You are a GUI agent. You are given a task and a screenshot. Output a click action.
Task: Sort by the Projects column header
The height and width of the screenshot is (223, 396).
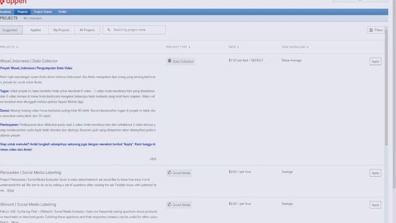tap(9, 47)
